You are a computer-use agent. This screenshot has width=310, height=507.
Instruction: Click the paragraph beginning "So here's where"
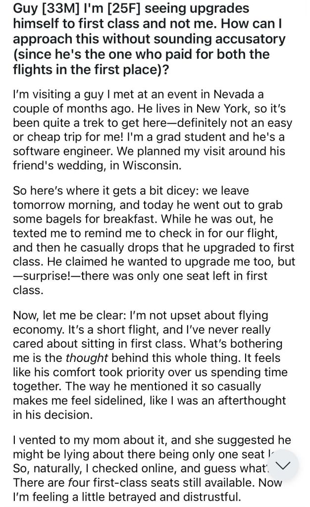(151, 240)
